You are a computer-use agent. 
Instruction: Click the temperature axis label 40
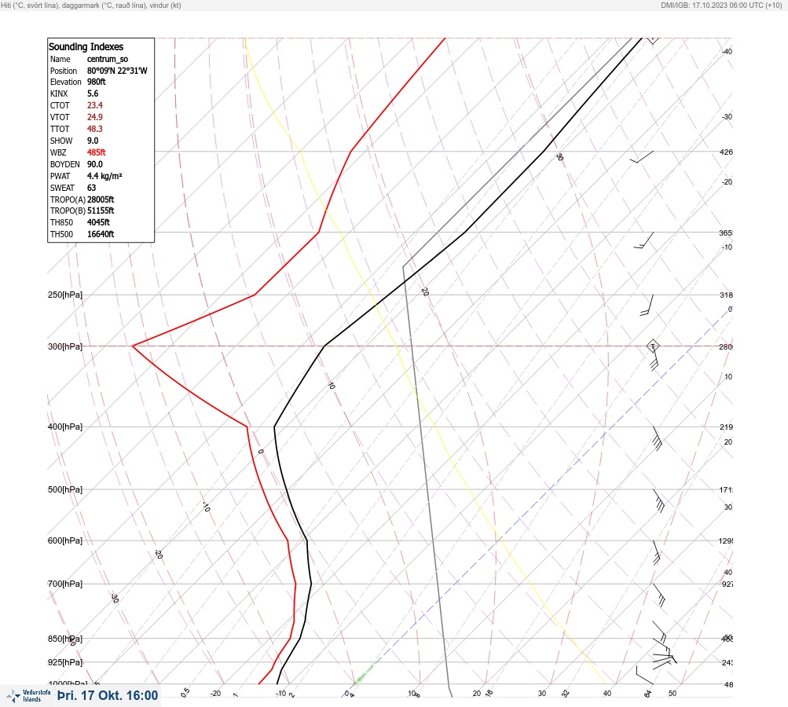(x=607, y=694)
